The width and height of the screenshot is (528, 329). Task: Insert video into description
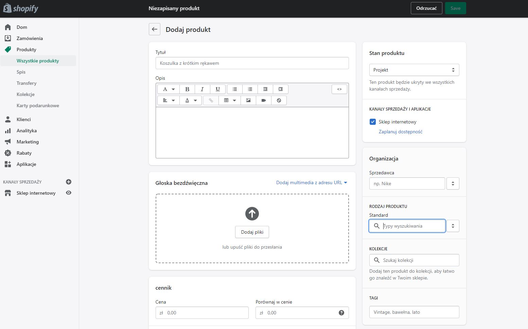tap(264, 100)
